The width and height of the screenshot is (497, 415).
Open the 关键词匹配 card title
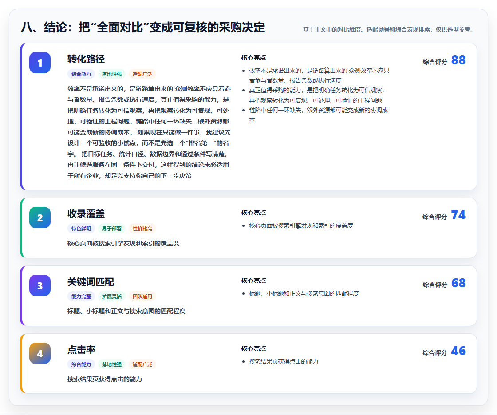(91, 282)
